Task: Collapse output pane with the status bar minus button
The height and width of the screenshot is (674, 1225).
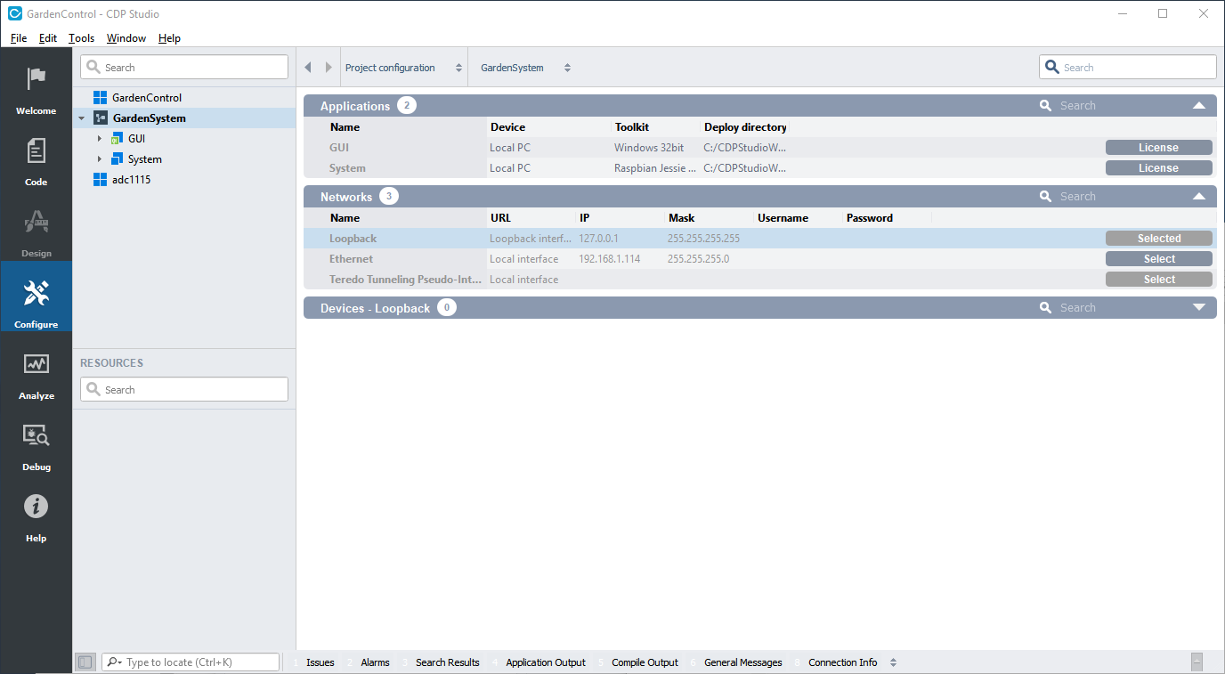Action: point(1197,662)
